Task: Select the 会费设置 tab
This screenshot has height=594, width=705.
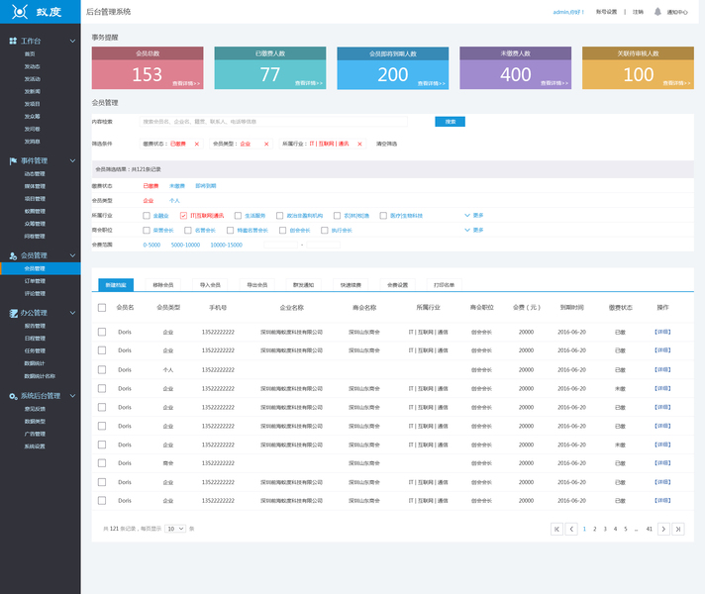Action: pos(397,285)
